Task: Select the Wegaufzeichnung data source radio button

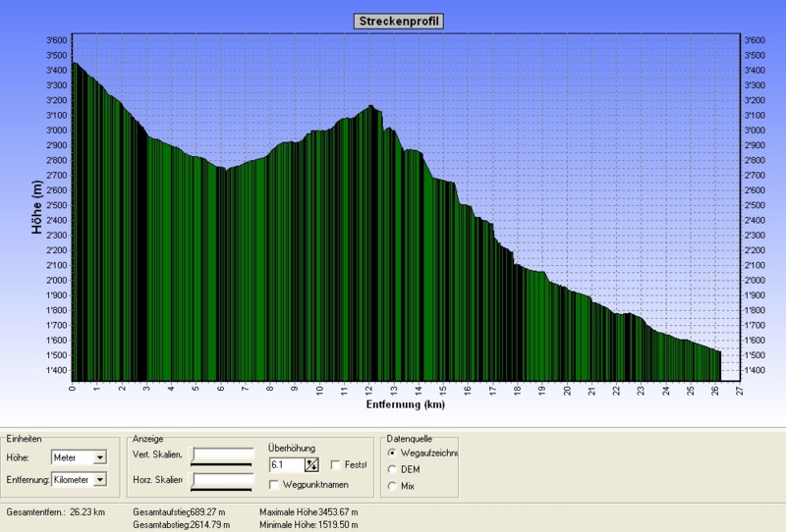Action: (x=394, y=453)
